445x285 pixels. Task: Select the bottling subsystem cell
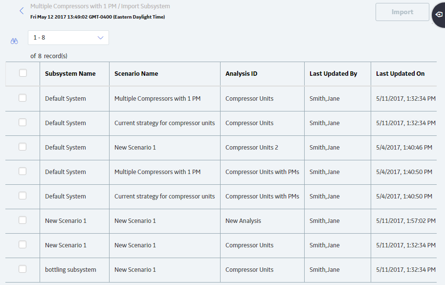click(71, 270)
